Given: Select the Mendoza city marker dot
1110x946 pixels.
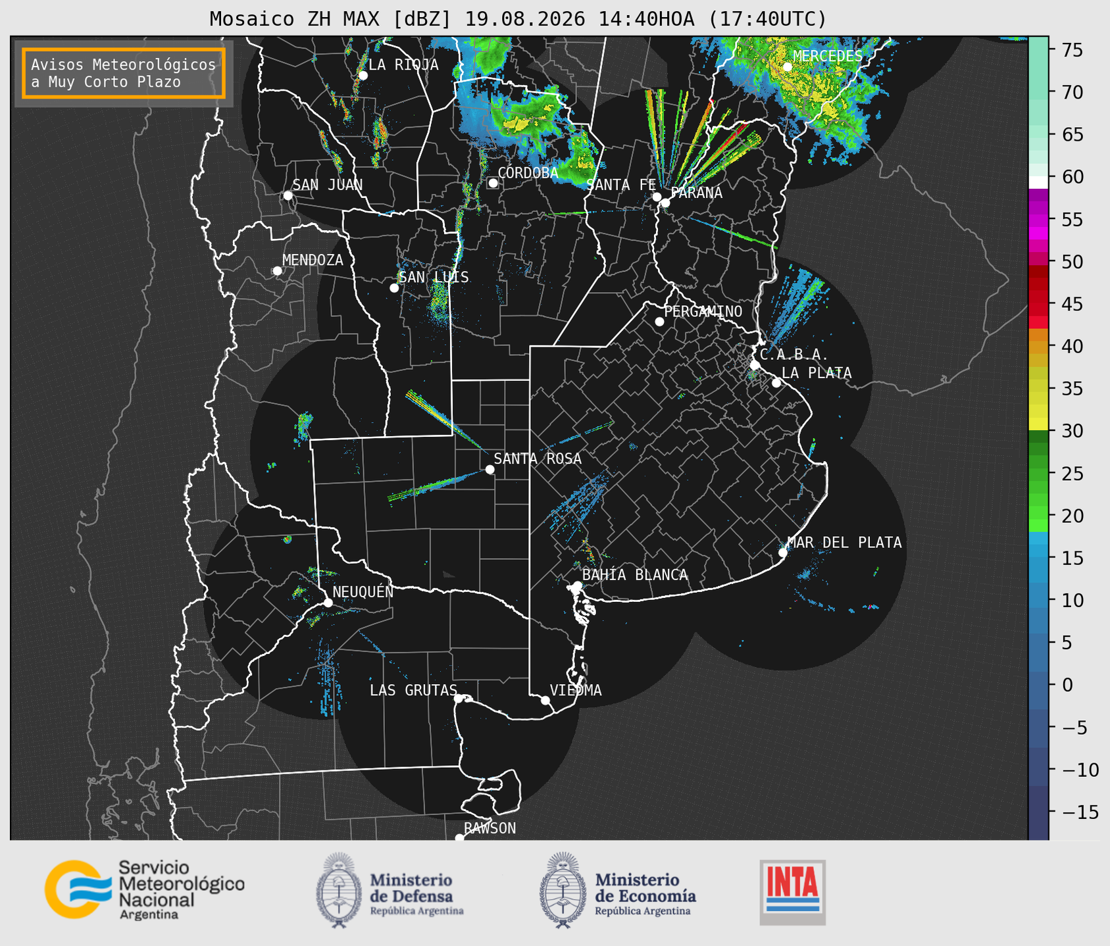Looking at the screenshot, I should pyautogui.click(x=277, y=271).
